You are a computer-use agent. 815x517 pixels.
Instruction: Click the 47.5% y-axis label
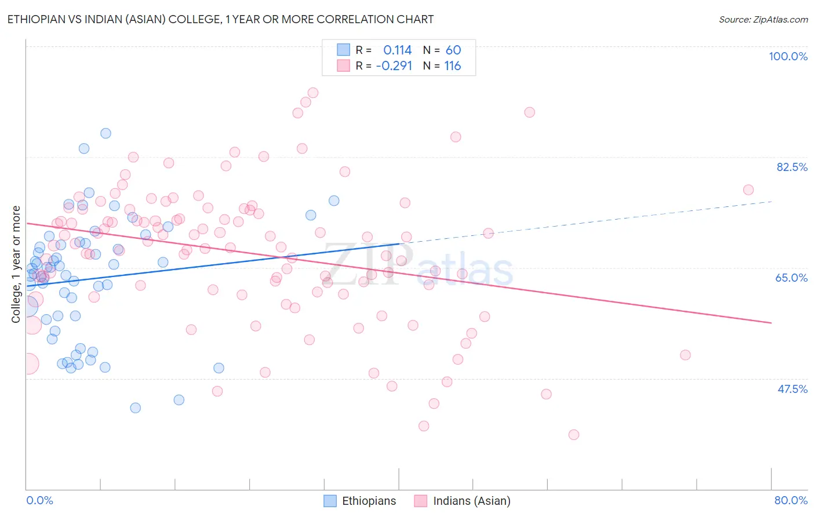tap(792, 389)
